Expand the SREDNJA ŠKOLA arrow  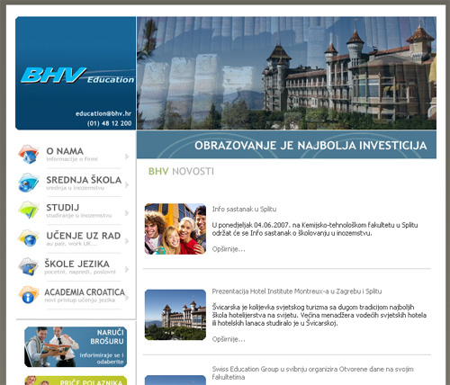[x=127, y=185]
